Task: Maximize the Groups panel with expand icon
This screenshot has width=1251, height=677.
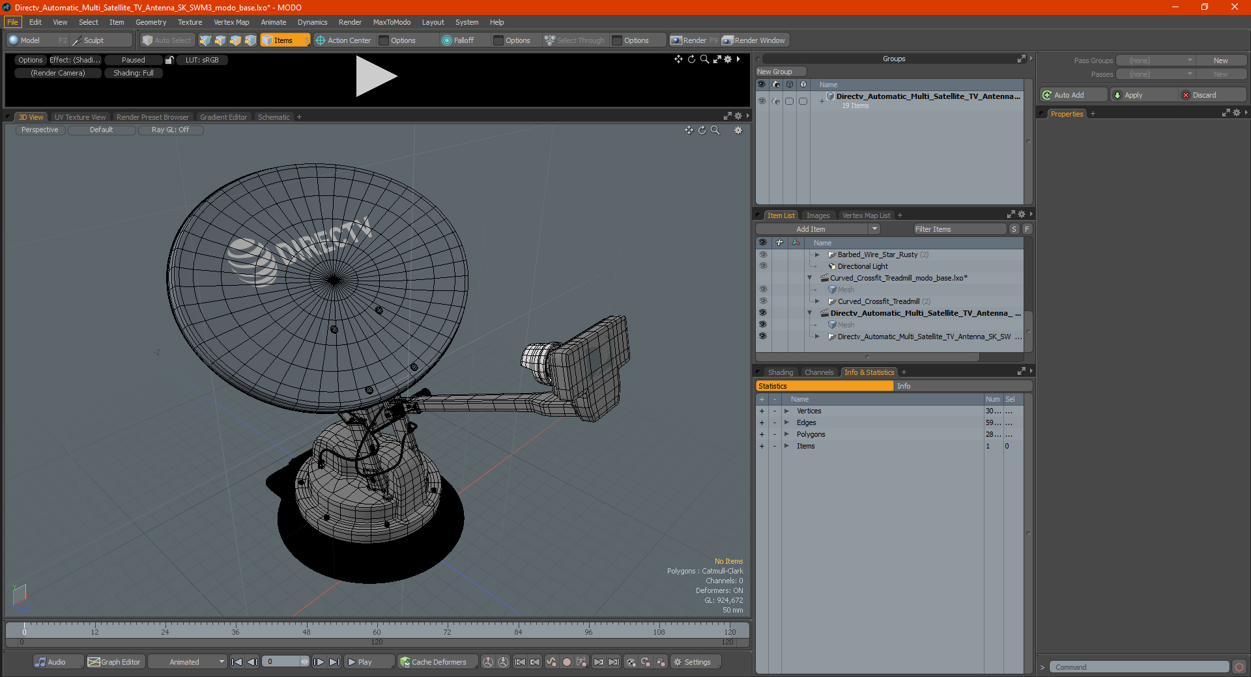Action: tap(1021, 59)
